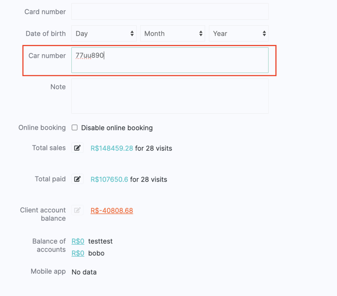Open the Year dropdown selector
The image size is (337, 296).
click(x=239, y=34)
